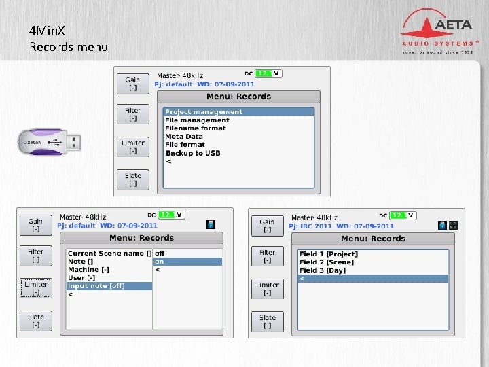
Task: Click the focused Limiter button in bottom-left panel
Action: [36, 288]
